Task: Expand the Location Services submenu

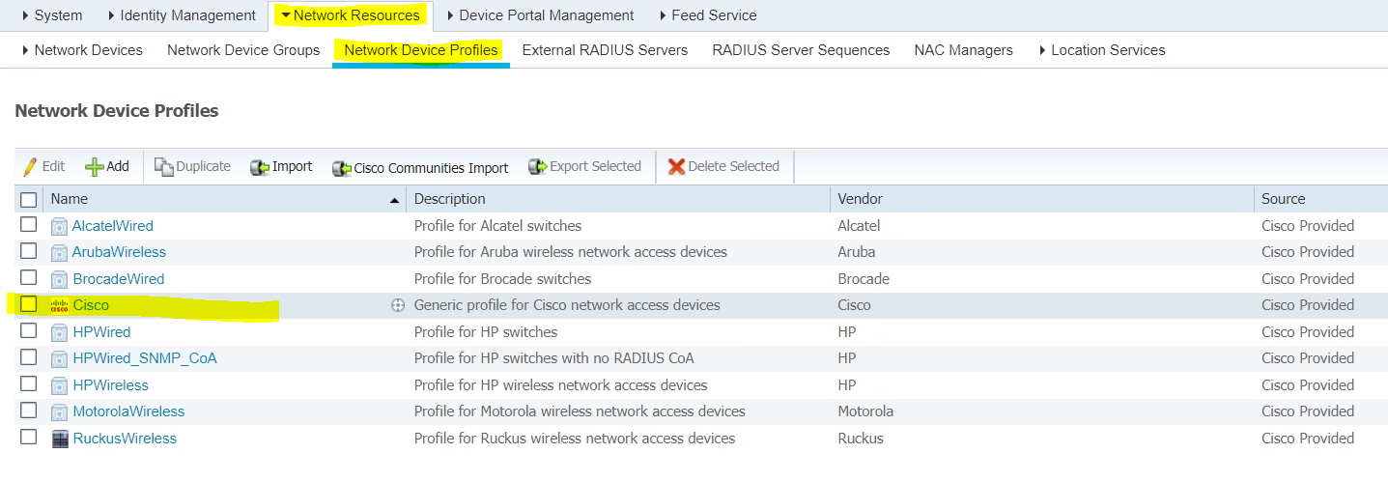Action: coord(1101,50)
